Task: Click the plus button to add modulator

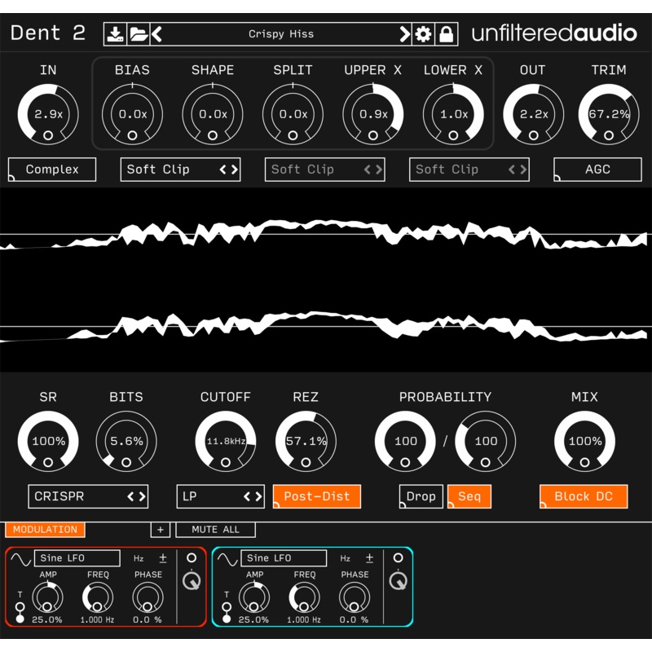Action: (x=161, y=529)
